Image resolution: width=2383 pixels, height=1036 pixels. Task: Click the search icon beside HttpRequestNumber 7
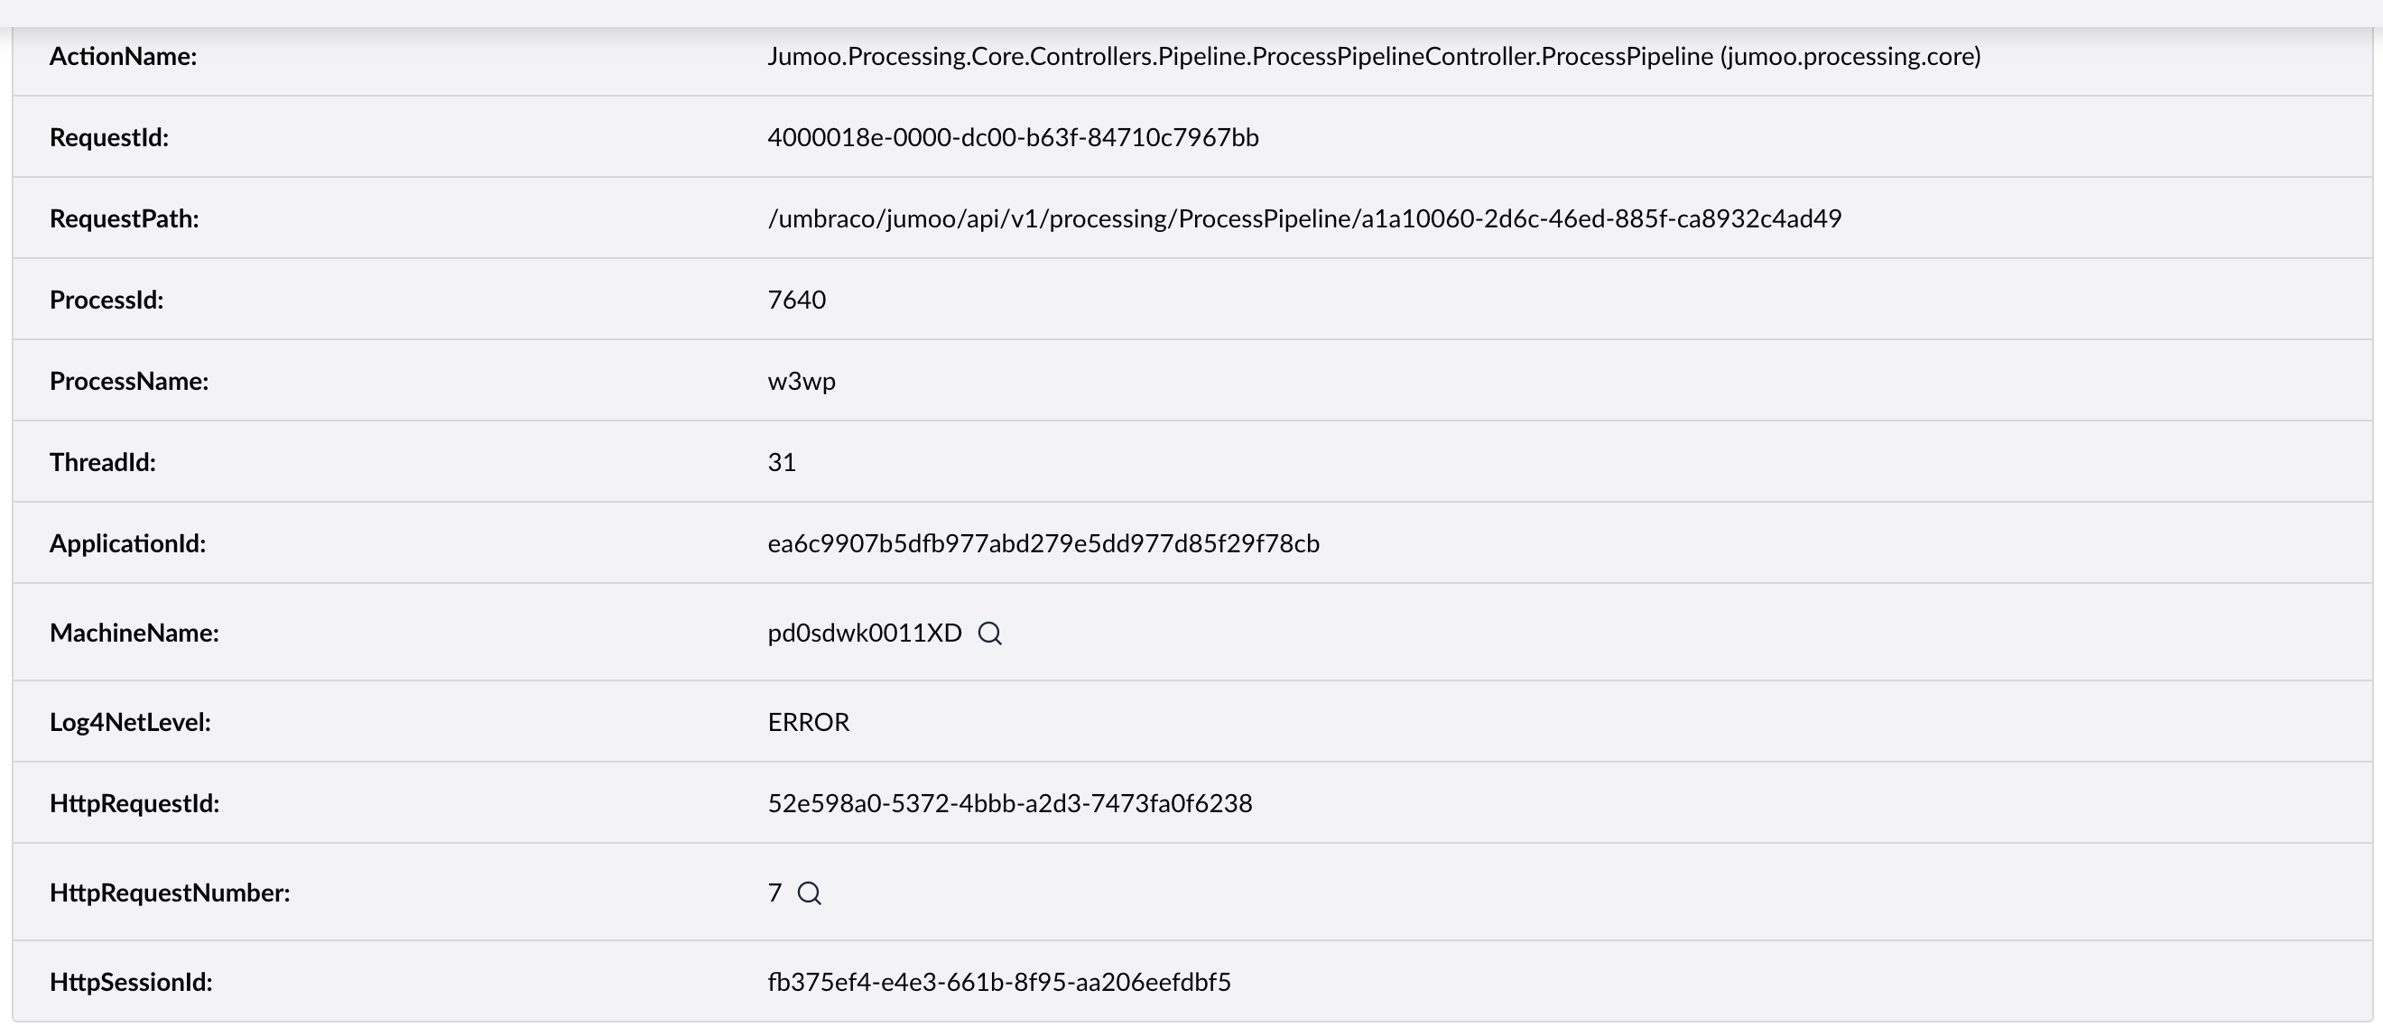tap(810, 893)
